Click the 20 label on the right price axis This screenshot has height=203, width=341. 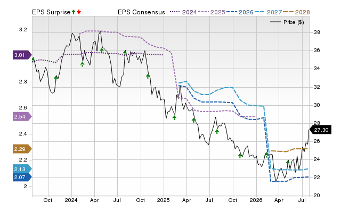317,196
